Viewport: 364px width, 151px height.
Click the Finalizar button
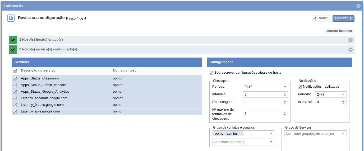pos(343,18)
